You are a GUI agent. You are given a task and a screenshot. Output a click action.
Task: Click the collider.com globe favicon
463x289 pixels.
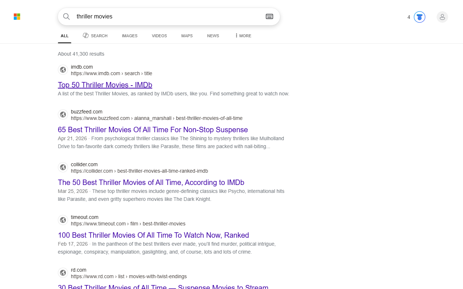tap(63, 167)
